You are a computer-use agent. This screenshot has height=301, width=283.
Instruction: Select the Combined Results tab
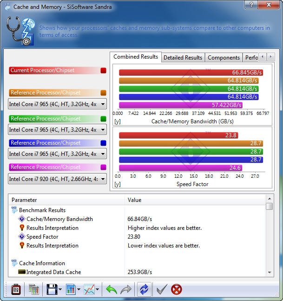click(136, 57)
